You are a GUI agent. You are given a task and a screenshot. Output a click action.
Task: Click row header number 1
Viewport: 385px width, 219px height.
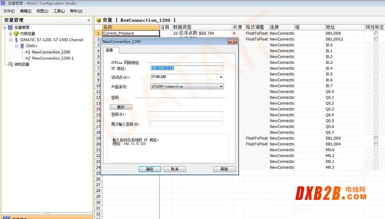point(98,33)
